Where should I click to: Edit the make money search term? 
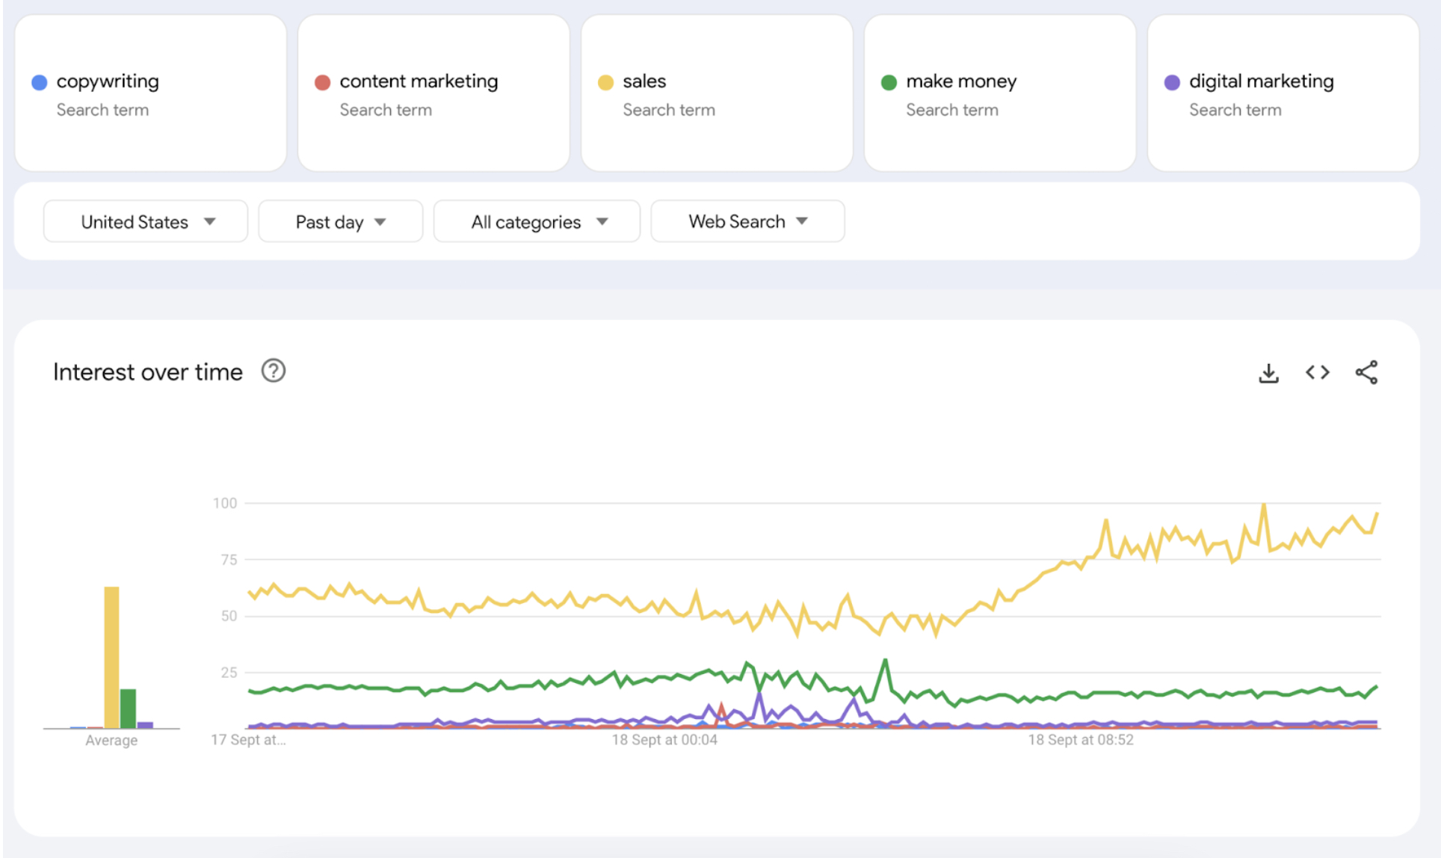[x=1000, y=93]
